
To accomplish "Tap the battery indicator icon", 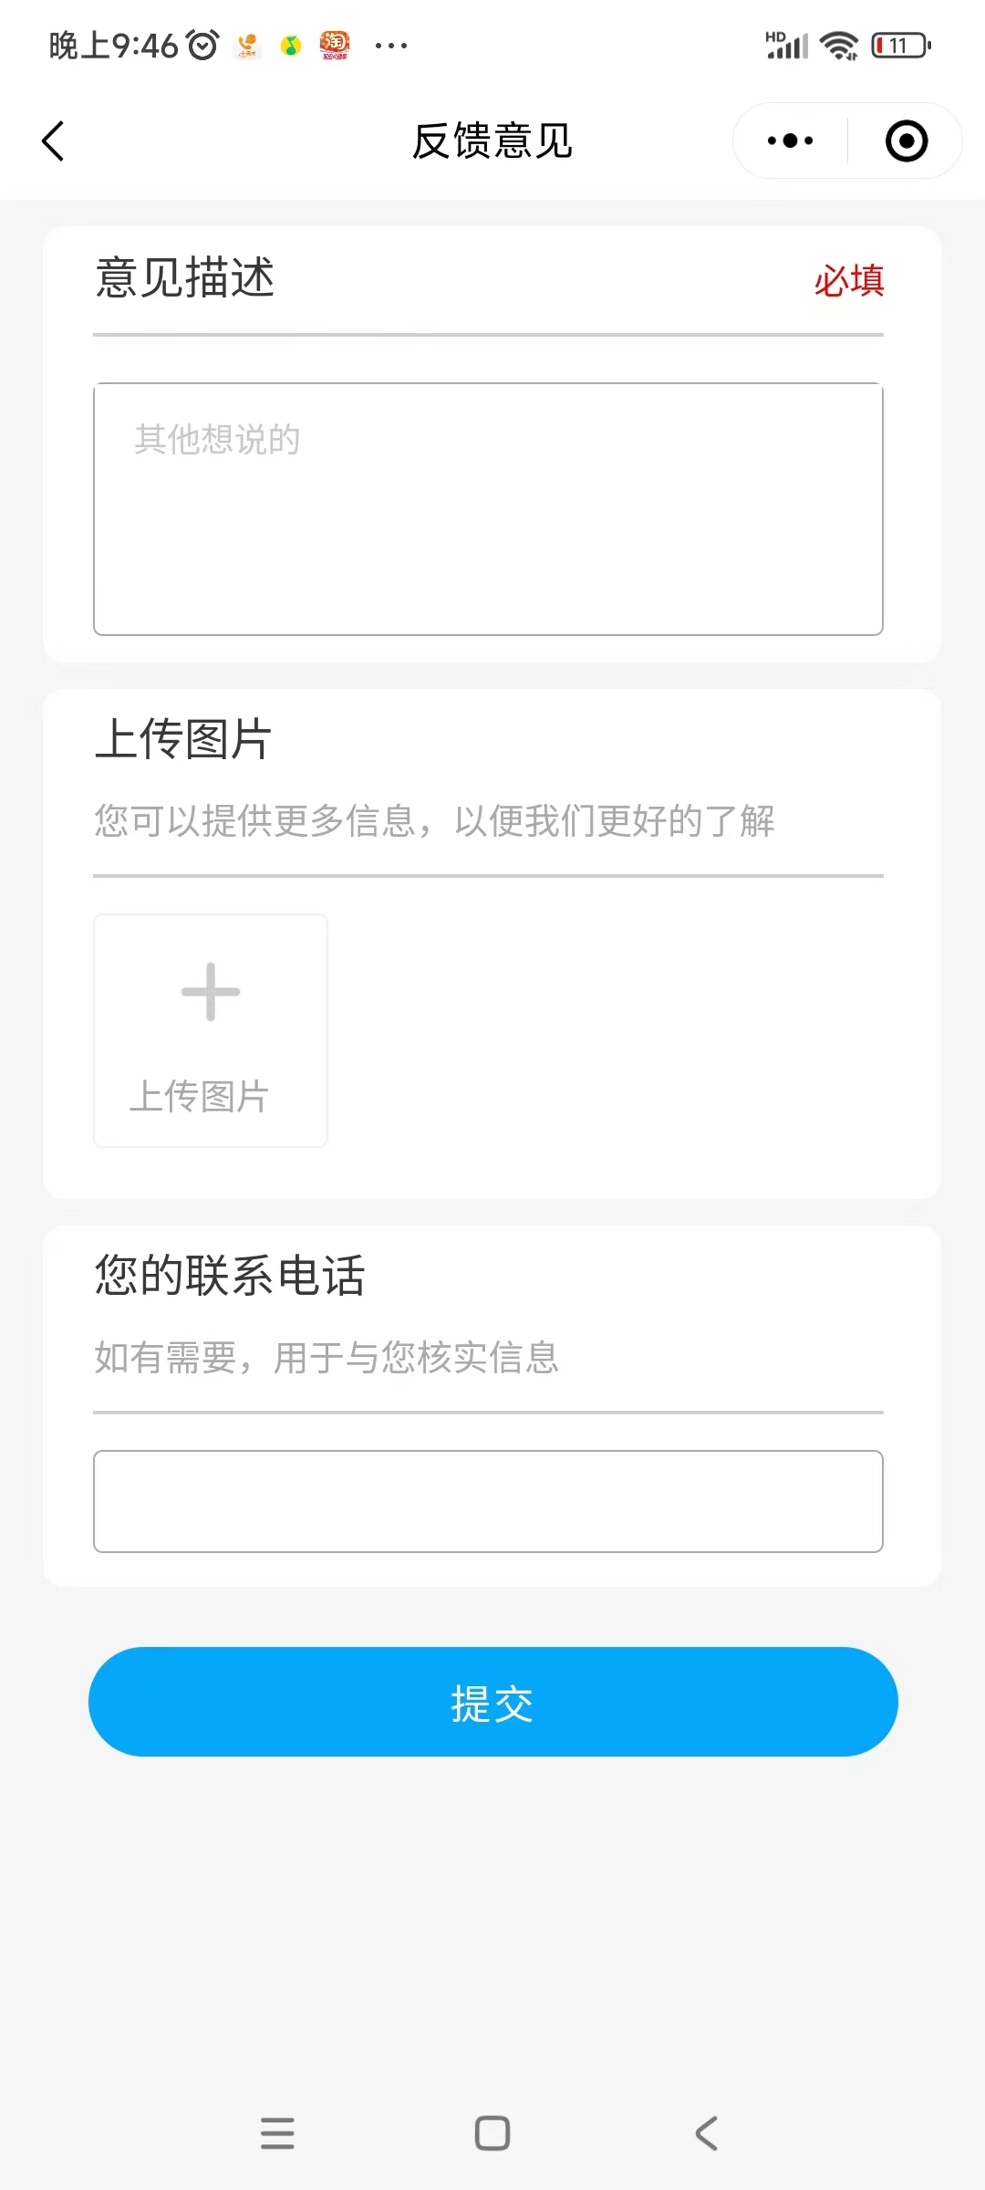I will pyautogui.click(x=901, y=45).
